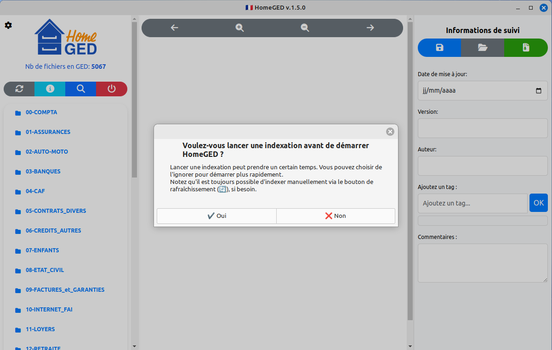This screenshot has height=350, width=552.
Task: Zoom in on the document viewer
Action: point(239,28)
